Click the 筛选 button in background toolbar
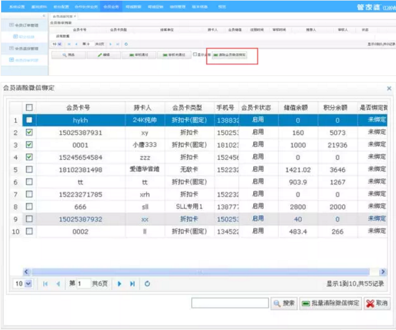 coord(68,55)
